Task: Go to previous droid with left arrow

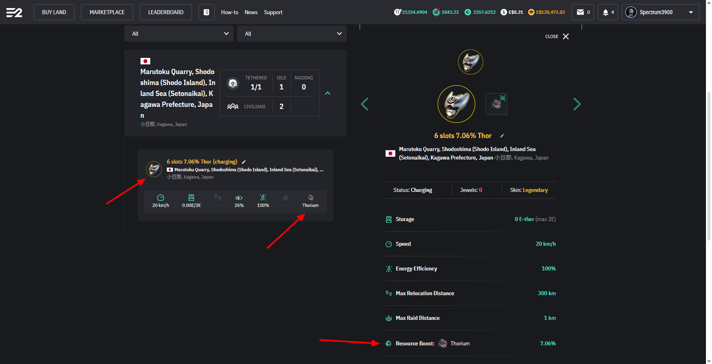Action: tap(365, 104)
